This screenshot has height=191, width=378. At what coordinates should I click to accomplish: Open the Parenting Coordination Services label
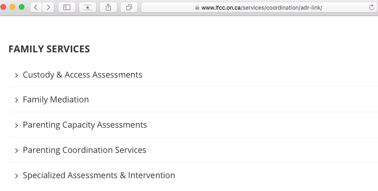pyautogui.click(x=84, y=150)
